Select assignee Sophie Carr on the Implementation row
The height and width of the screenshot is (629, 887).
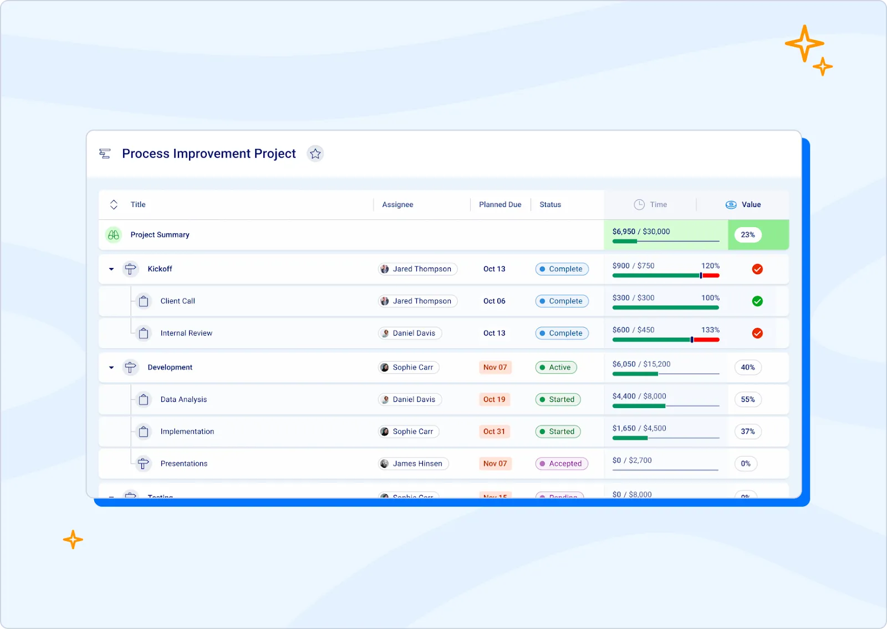pos(409,431)
